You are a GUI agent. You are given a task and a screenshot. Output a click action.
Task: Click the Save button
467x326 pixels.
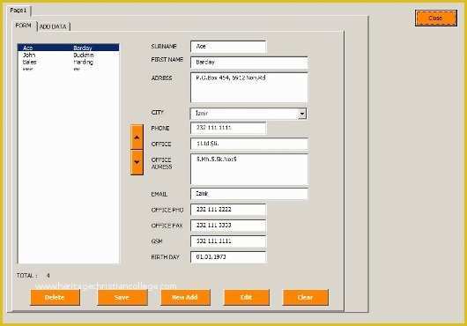pyautogui.click(x=122, y=298)
